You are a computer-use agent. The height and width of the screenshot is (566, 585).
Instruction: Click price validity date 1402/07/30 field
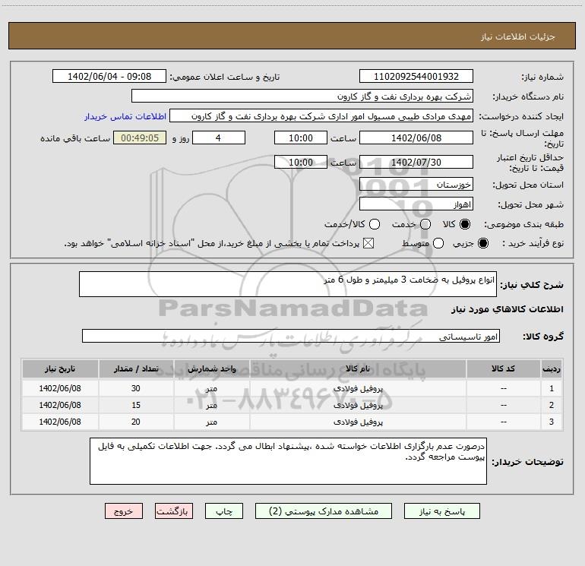[416, 162]
